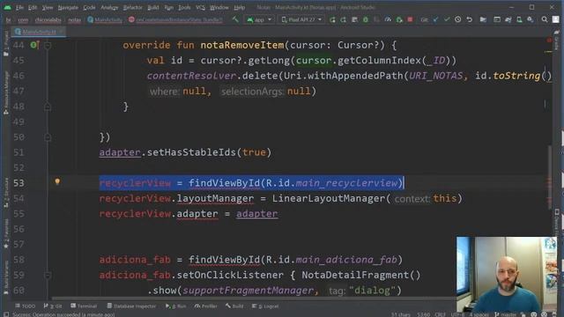Open the Build menu
The width and height of the screenshot is (564, 317).
click(152, 7)
